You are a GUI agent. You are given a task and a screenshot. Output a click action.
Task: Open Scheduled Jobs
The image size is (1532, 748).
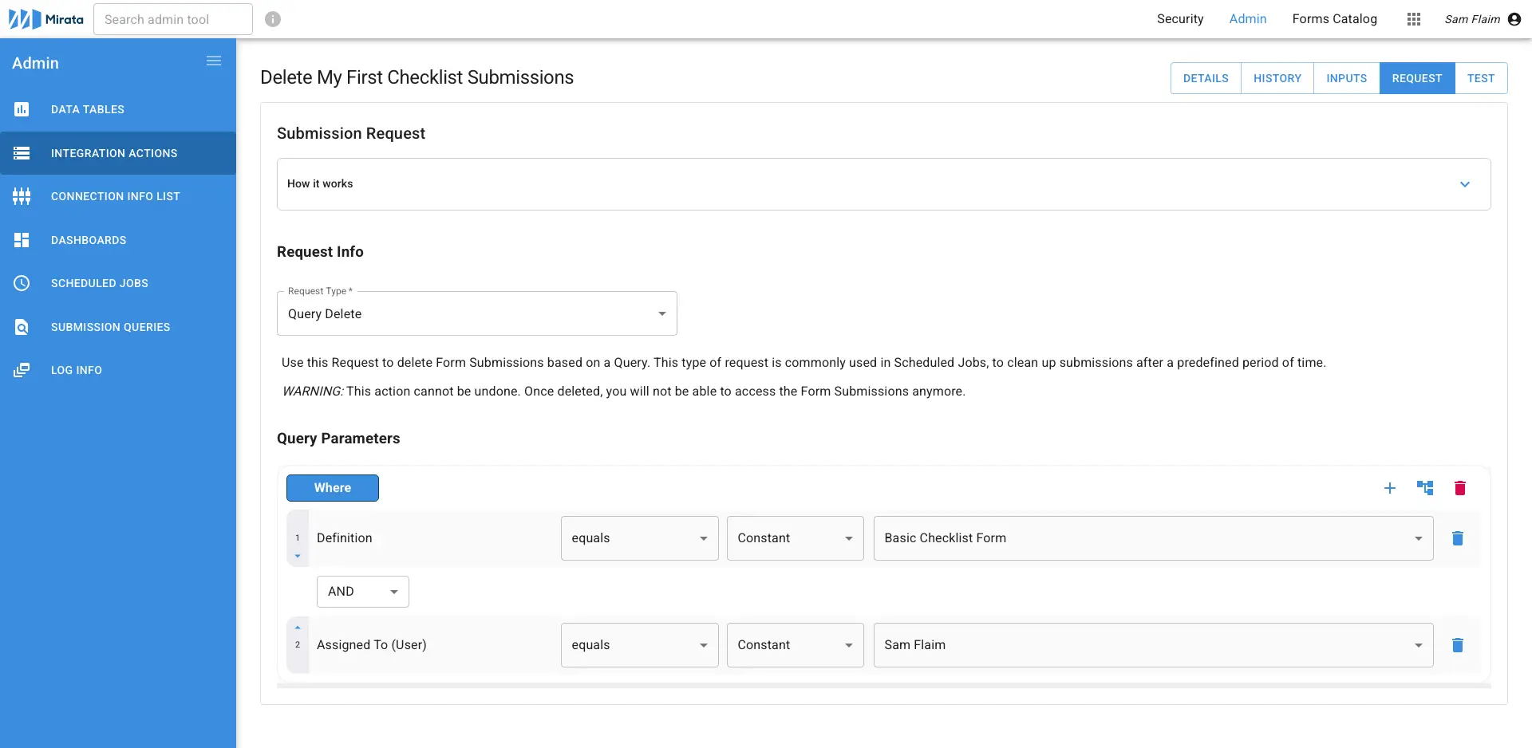click(x=100, y=283)
